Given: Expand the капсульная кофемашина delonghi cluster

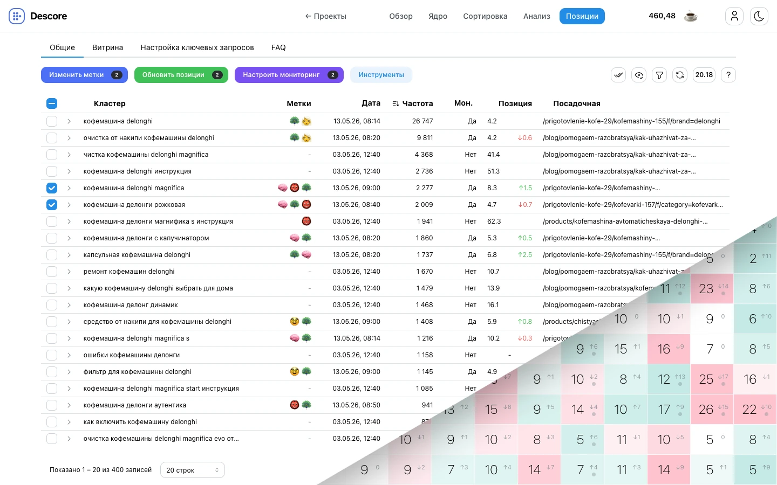Looking at the screenshot, I should pos(69,255).
